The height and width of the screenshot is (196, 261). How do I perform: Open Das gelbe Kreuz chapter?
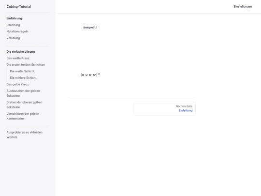[x=18, y=84]
